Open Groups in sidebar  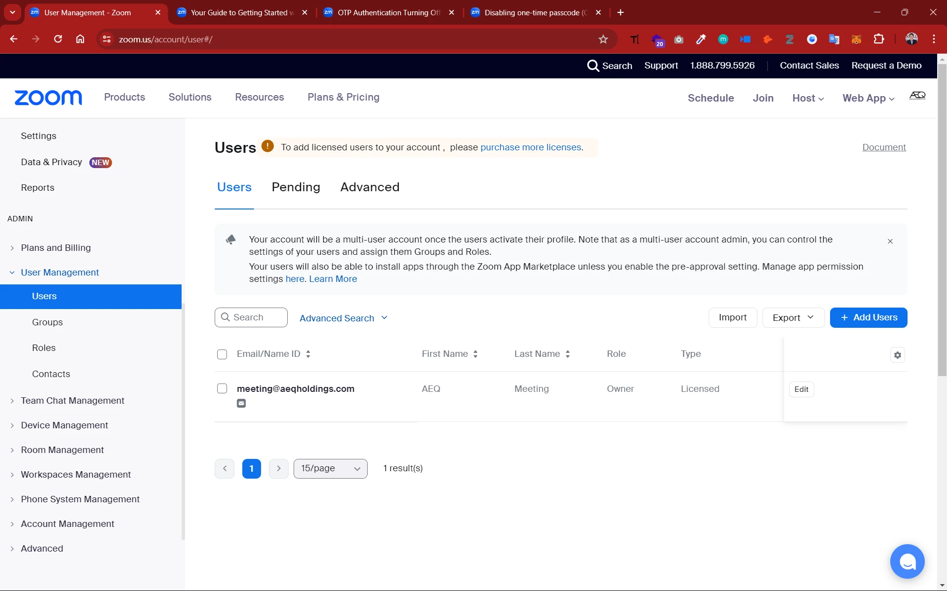47,322
